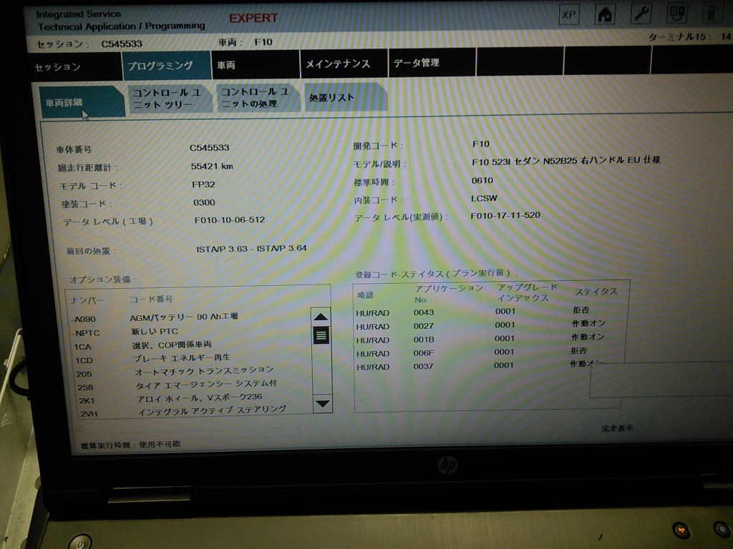733x549 pixels.
Task: Click the XP icon in the header
Action: pyautogui.click(x=568, y=14)
